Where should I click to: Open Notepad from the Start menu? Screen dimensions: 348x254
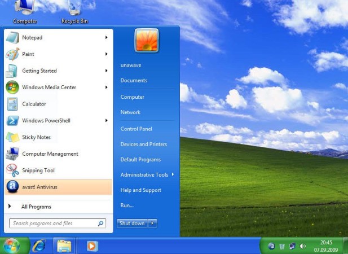pyautogui.click(x=58, y=37)
